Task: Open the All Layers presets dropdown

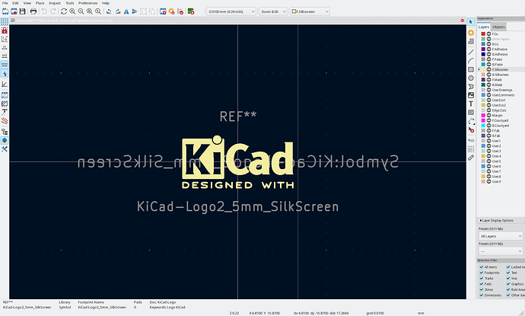Action: click(x=501, y=236)
